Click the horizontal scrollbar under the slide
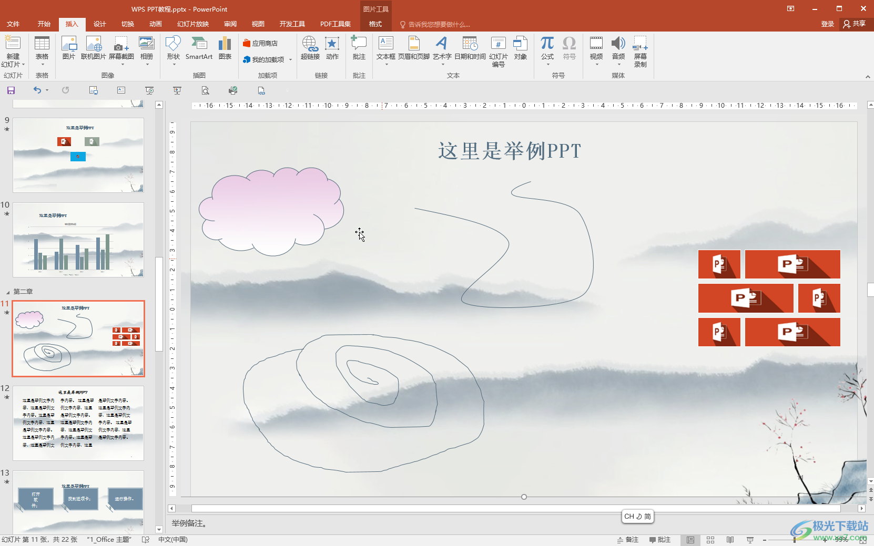 tap(516, 508)
